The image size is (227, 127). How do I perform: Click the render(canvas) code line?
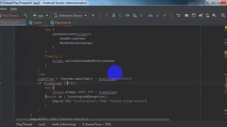72,38
